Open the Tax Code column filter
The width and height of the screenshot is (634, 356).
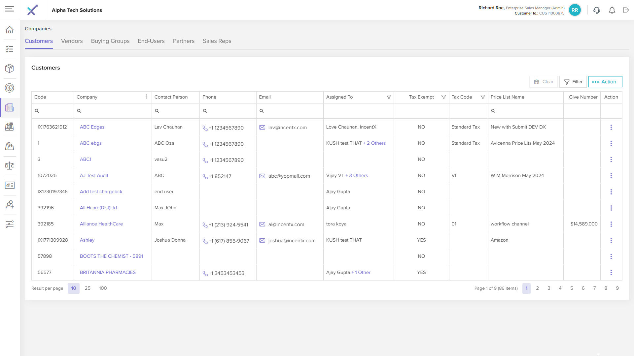(x=482, y=97)
